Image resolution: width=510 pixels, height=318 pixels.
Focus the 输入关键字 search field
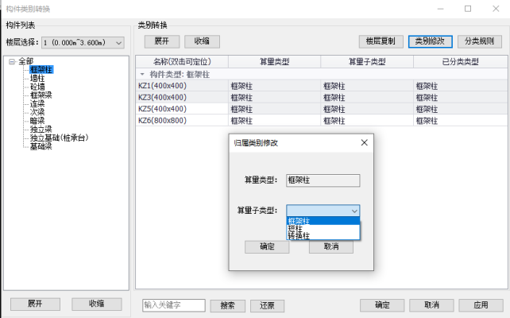[x=173, y=305]
